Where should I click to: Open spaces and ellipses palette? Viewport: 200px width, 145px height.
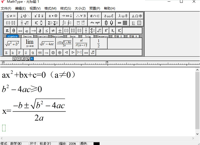pyautogui.click(x=25, y=16)
